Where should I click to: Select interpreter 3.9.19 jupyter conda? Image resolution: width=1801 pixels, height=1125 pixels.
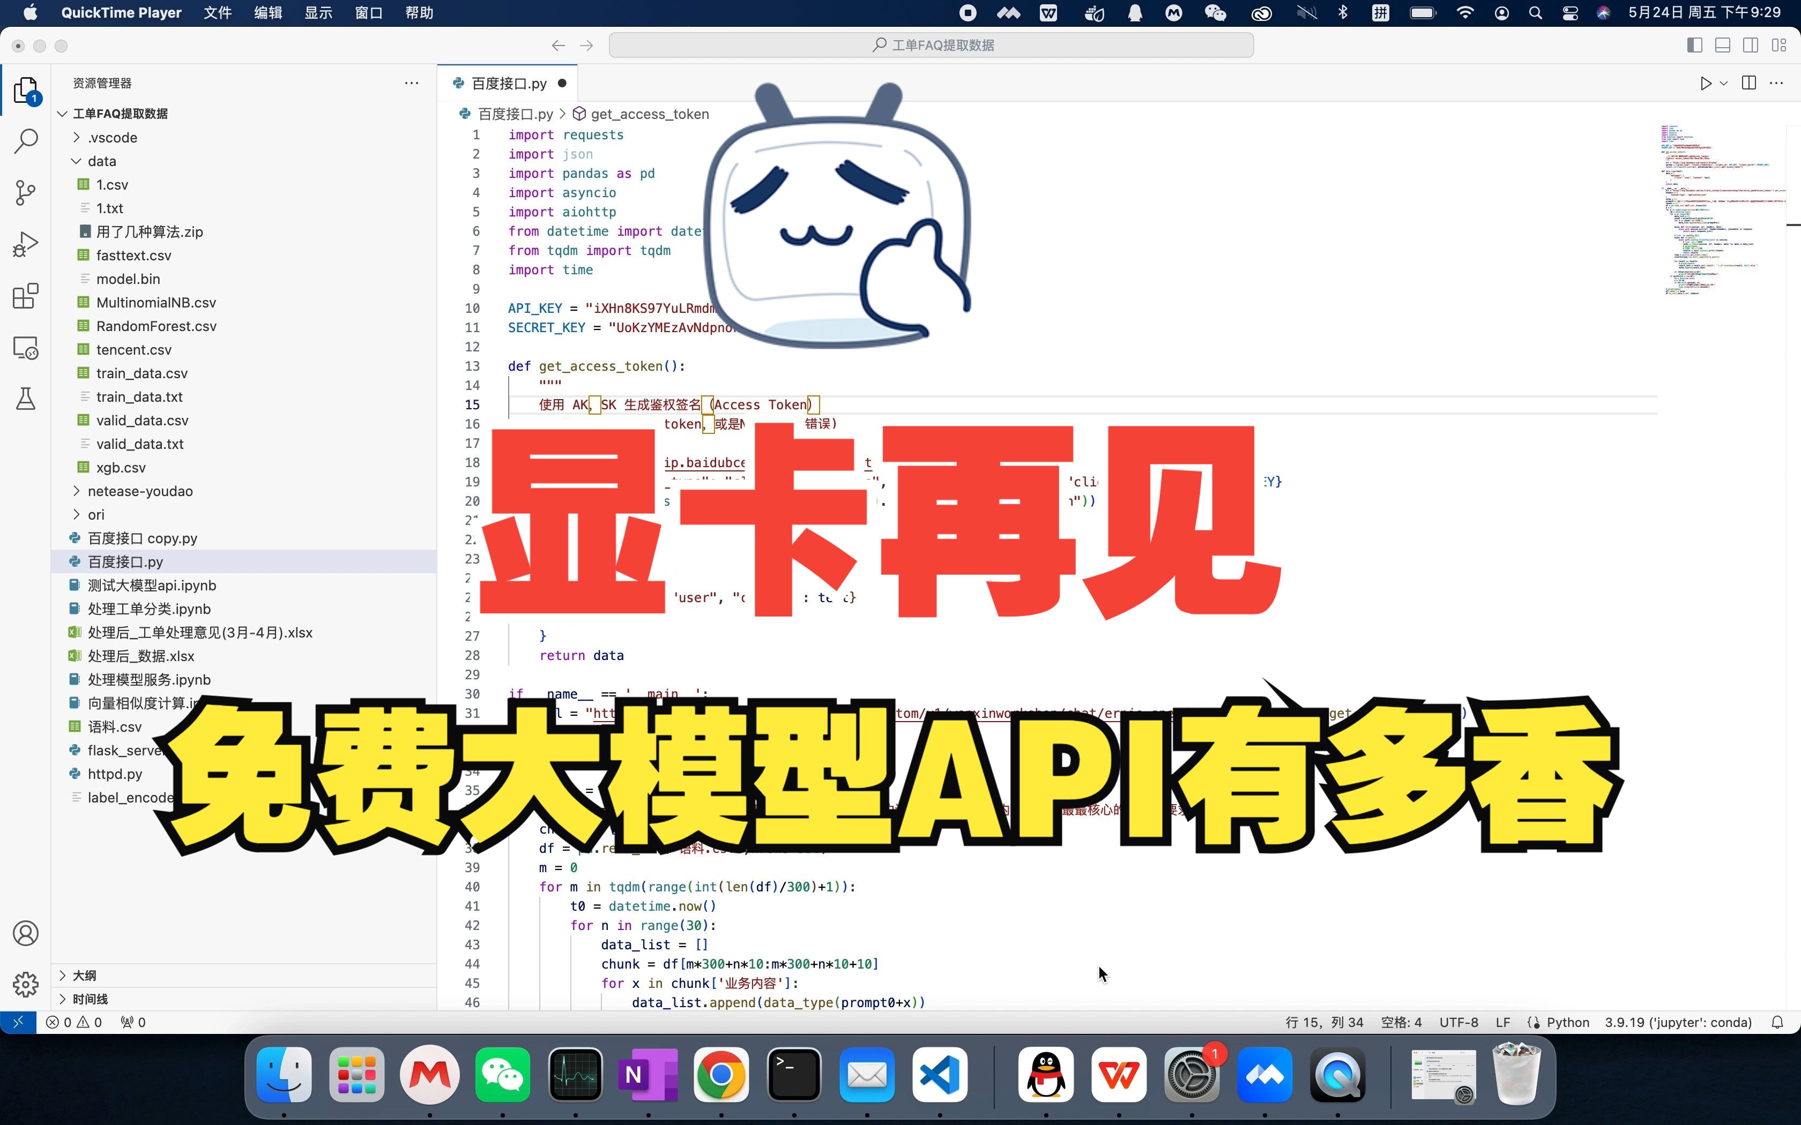point(1678,1022)
